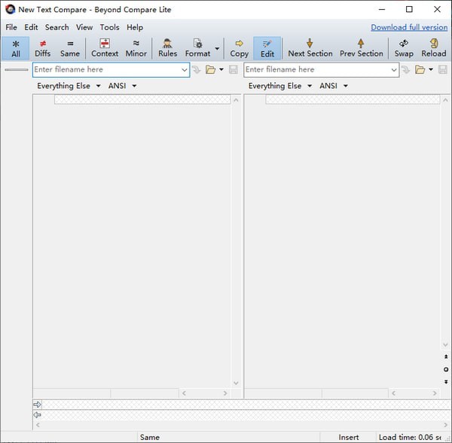
Task: Jump to Prev Section
Action: tap(361, 48)
